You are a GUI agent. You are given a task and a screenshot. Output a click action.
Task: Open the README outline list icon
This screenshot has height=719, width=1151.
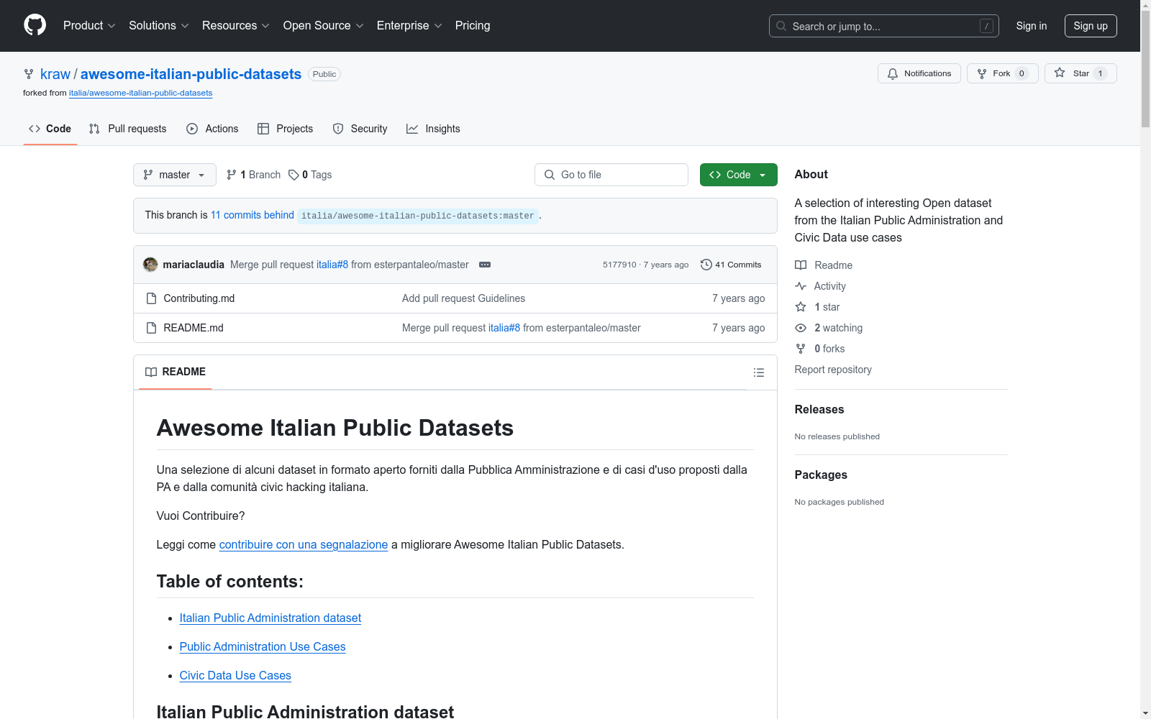tap(759, 372)
